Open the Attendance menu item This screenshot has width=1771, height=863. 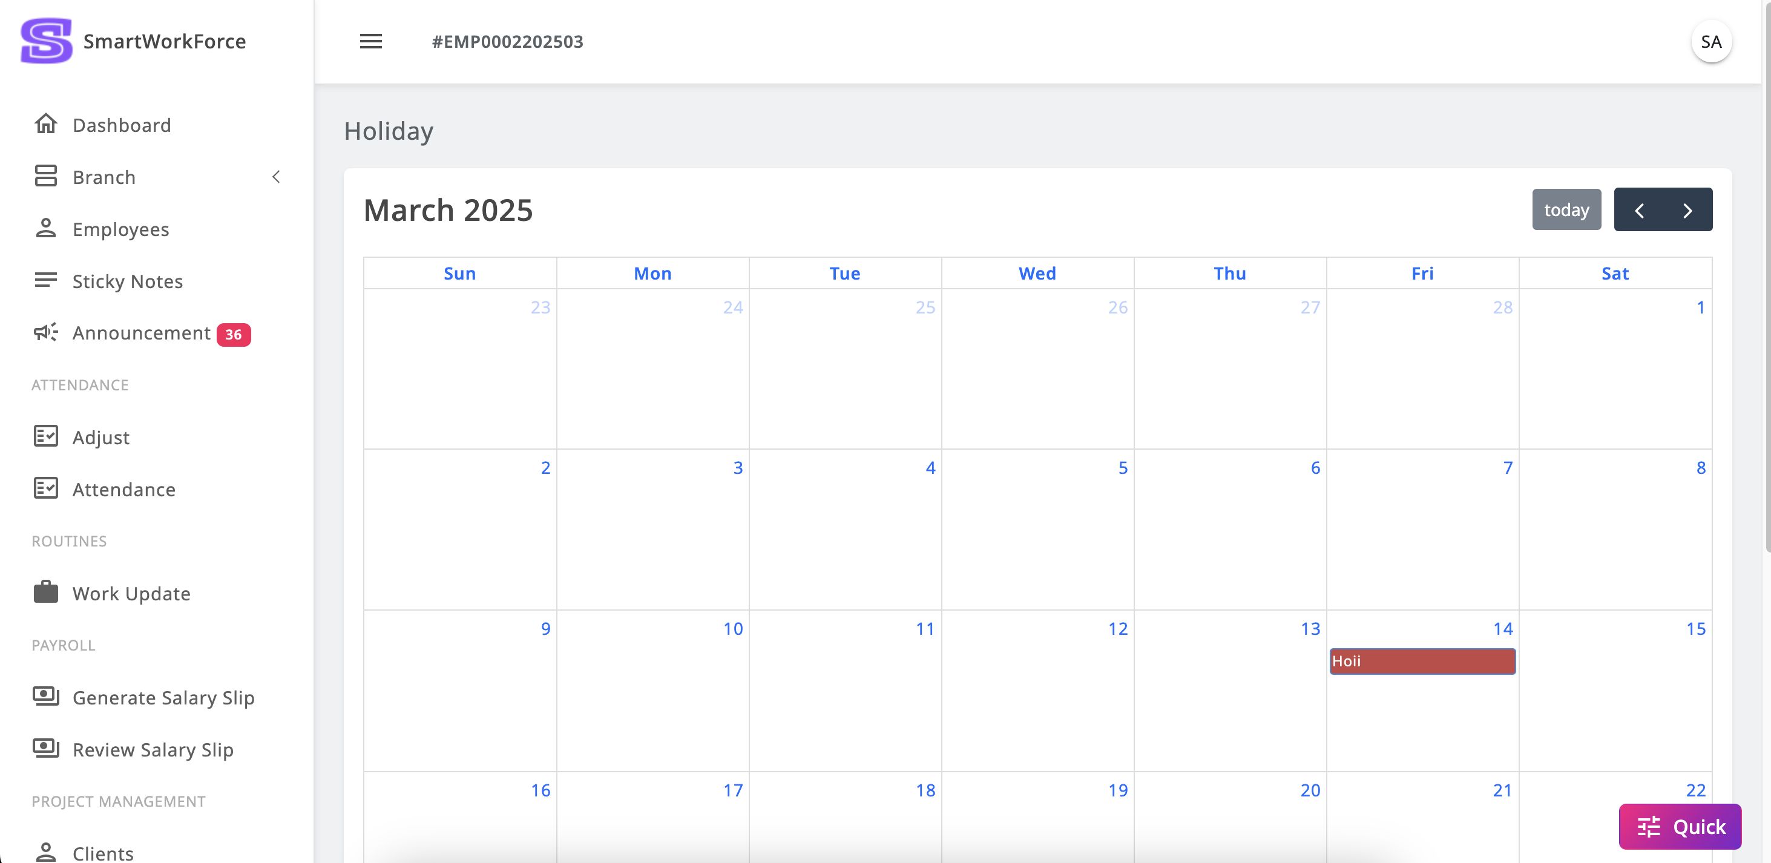[x=123, y=489]
